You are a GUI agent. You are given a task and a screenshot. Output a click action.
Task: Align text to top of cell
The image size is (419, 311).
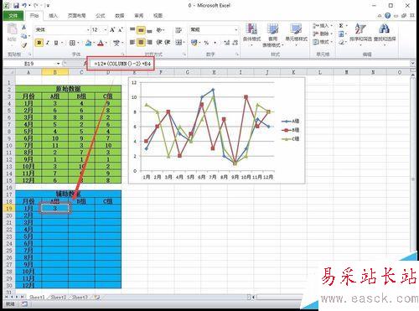(x=132, y=29)
